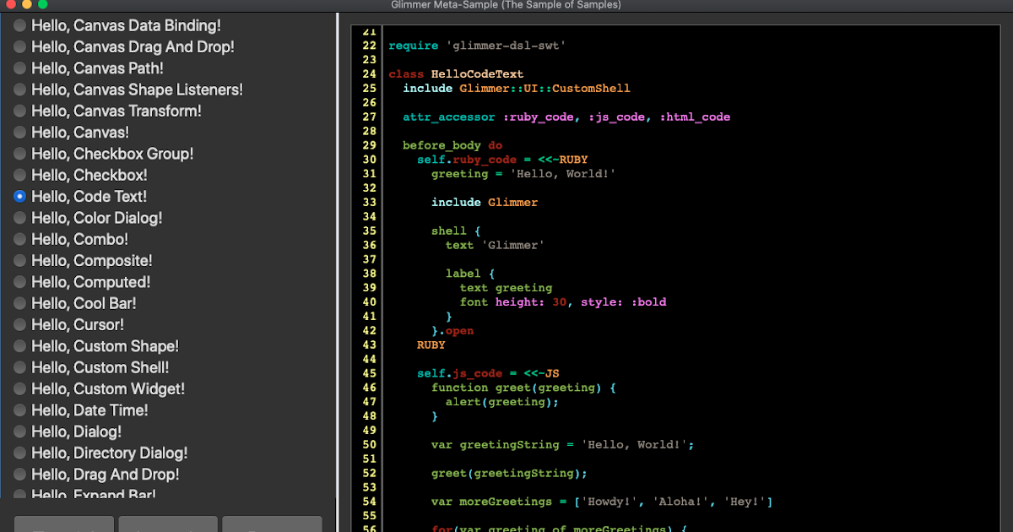The height and width of the screenshot is (532, 1013).
Task: Switch to the Hello, Canvas Transform! sample
Action: pos(20,111)
